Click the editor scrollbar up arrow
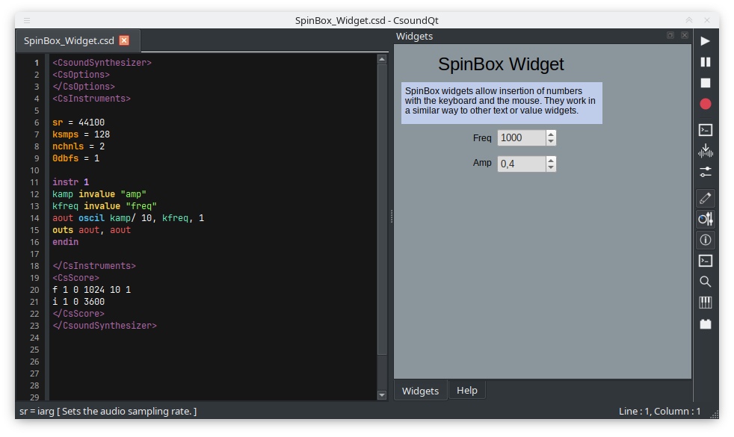 coord(382,60)
